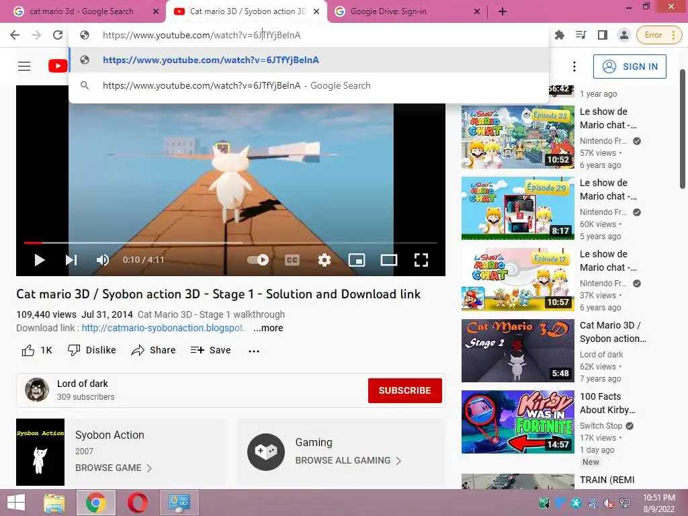Open Chrome from the taskbar
Screen dimensions: 688x516
click(x=96, y=503)
